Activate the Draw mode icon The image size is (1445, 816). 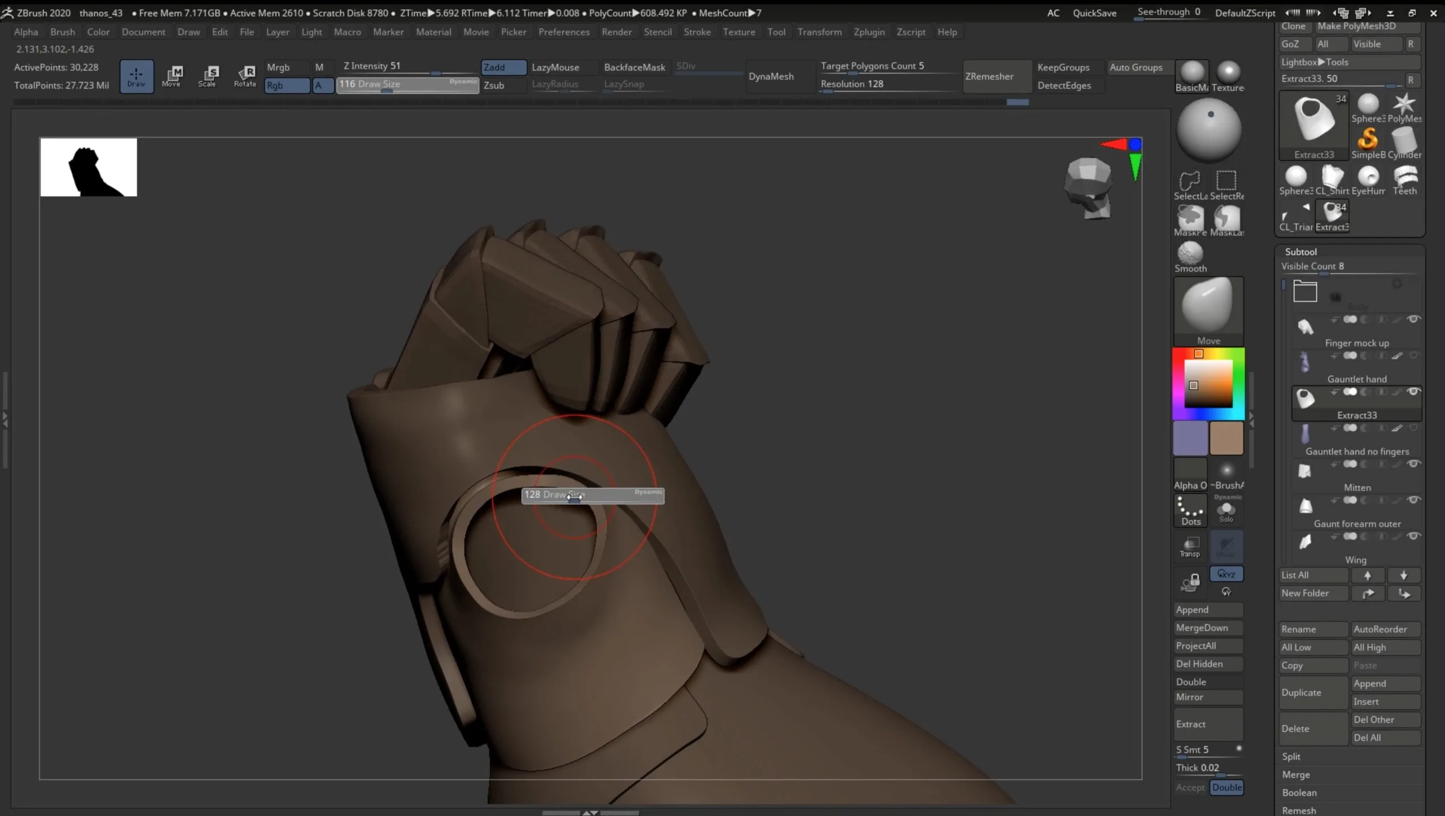(x=136, y=76)
